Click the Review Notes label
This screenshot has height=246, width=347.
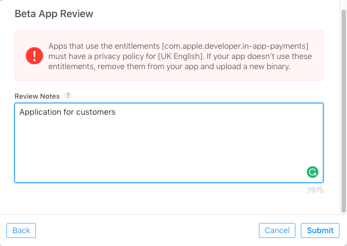[x=37, y=95]
